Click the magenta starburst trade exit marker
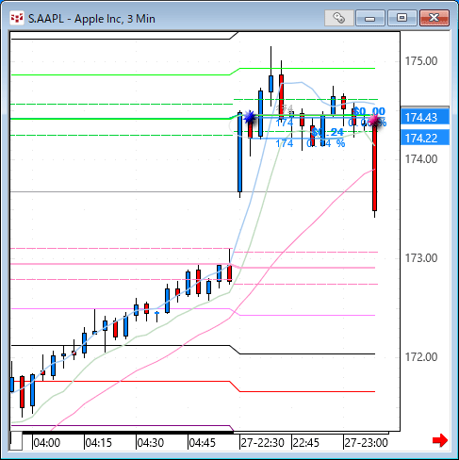 [374, 120]
